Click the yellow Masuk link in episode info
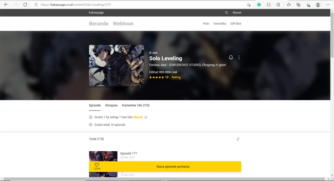The image size is (334, 181). pyautogui.click(x=138, y=117)
